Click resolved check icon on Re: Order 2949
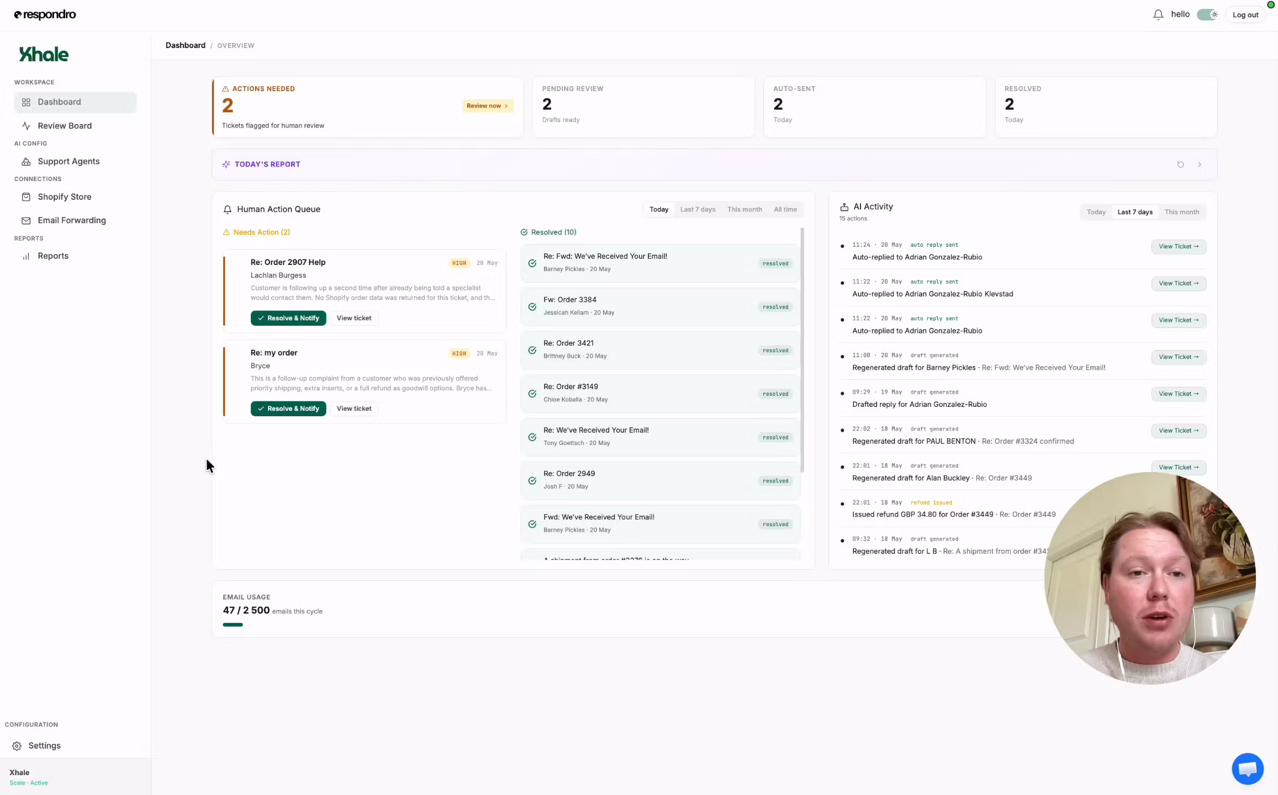1278x795 pixels. [x=532, y=481]
